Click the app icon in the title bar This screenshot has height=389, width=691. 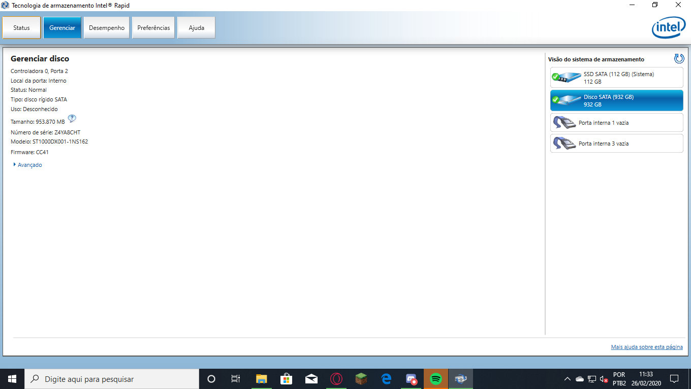pyautogui.click(x=6, y=5)
